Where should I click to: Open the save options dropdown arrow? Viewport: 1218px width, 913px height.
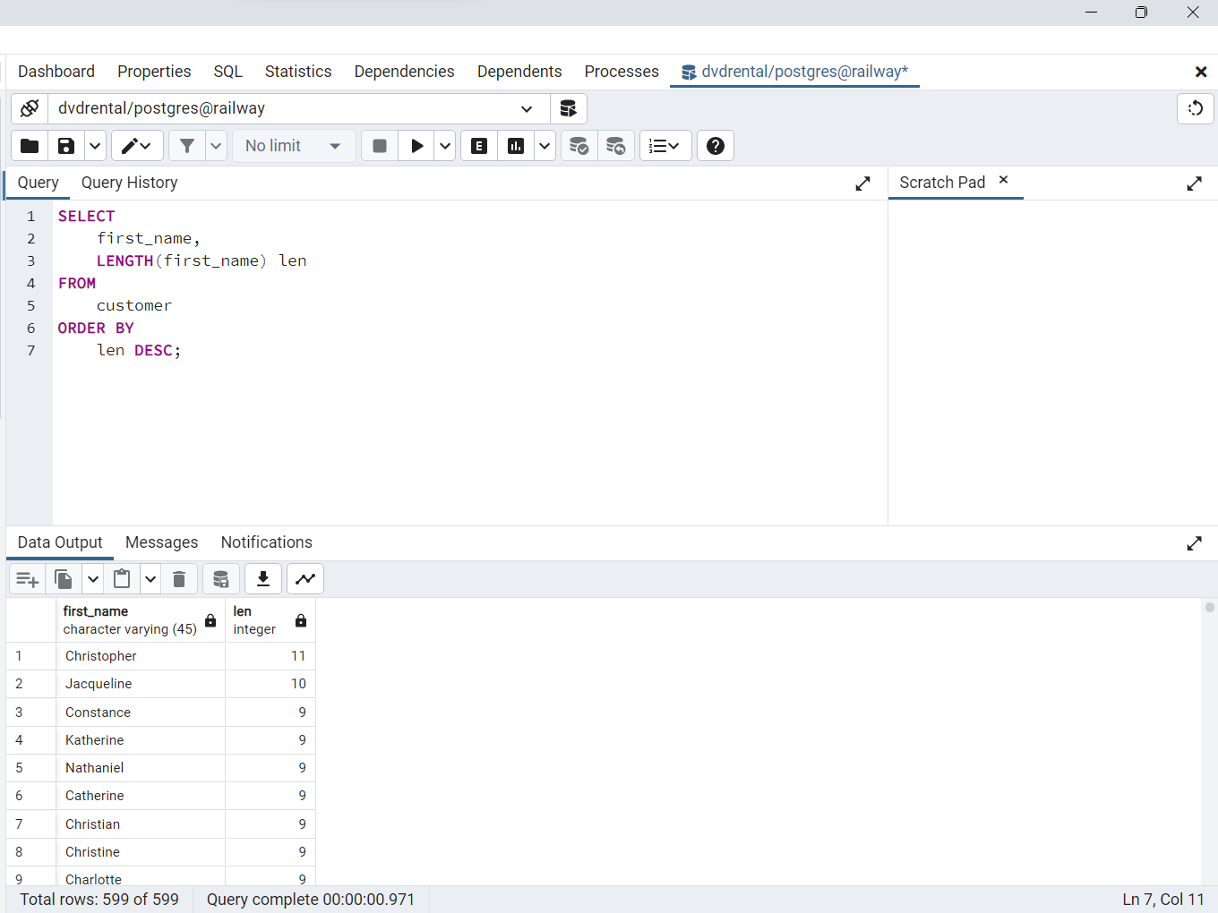[x=95, y=146]
